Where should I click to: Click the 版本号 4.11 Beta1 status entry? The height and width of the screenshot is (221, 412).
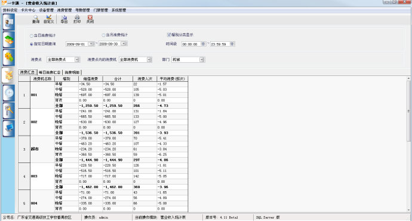[222, 217]
